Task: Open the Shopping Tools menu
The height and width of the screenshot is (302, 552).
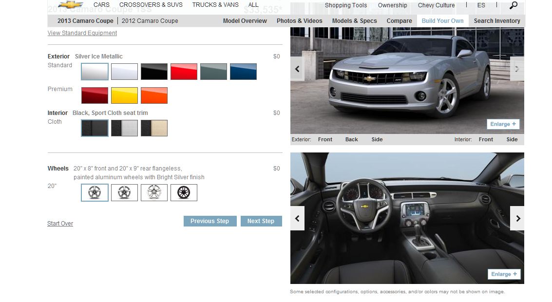Action: point(346,5)
